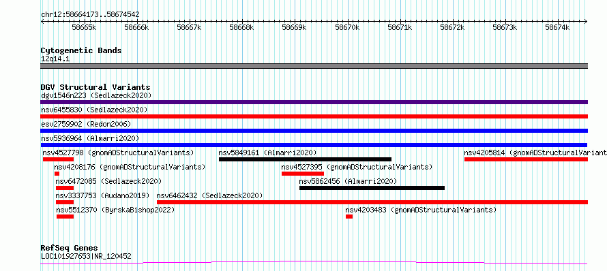The image size is (607, 271).
Task: Open the nsv5936964 (Almarri2020) label
Action: coord(90,138)
